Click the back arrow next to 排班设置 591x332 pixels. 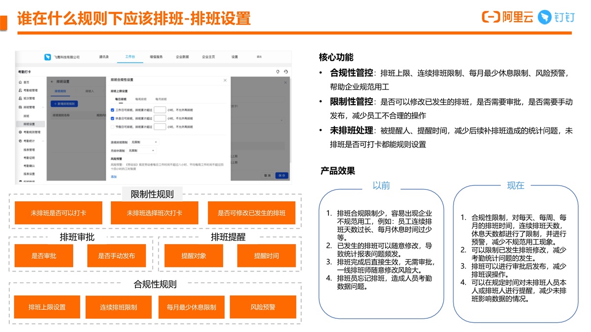[x=52, y=82]
